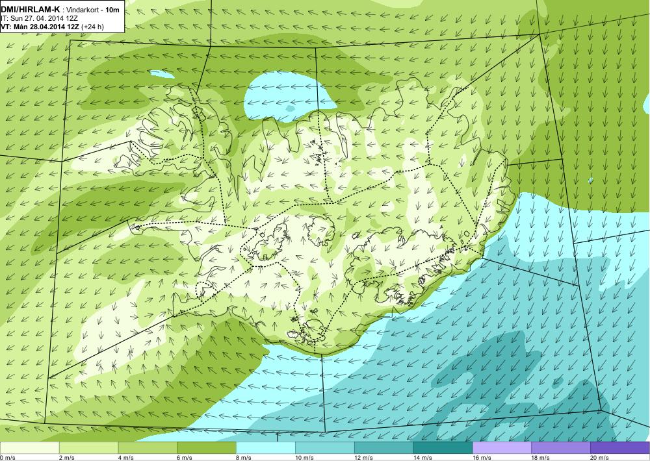Click the 6–8 m/s dark green swatch

[x=207, y=448]
